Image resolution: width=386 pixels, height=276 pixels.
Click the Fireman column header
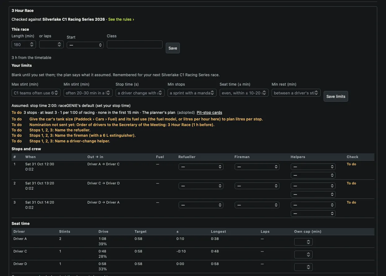[x=242, y=157]
